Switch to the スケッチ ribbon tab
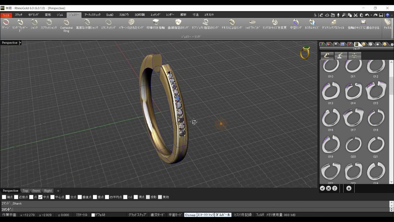The image size is (394, 222). [x=18, y=15]
